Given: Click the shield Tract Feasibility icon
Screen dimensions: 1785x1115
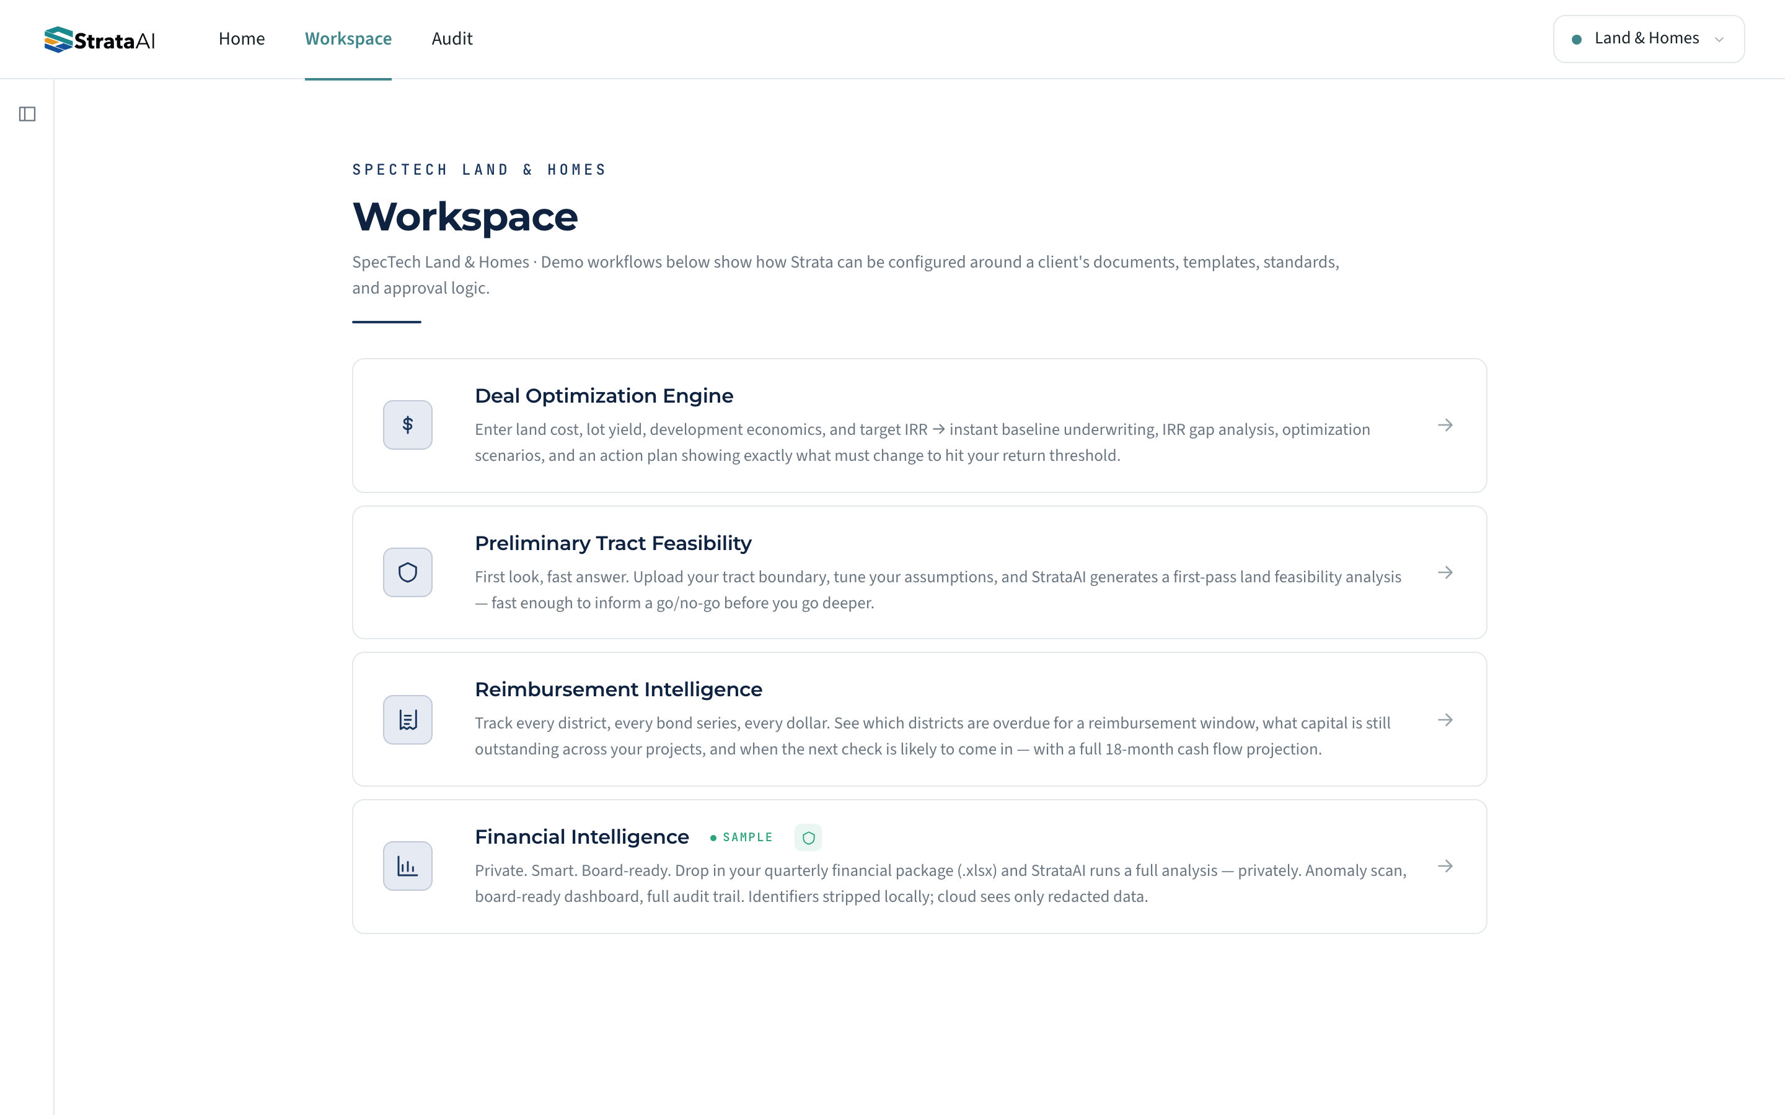Looking at the screenshot, I should click(x=407, y=572).
